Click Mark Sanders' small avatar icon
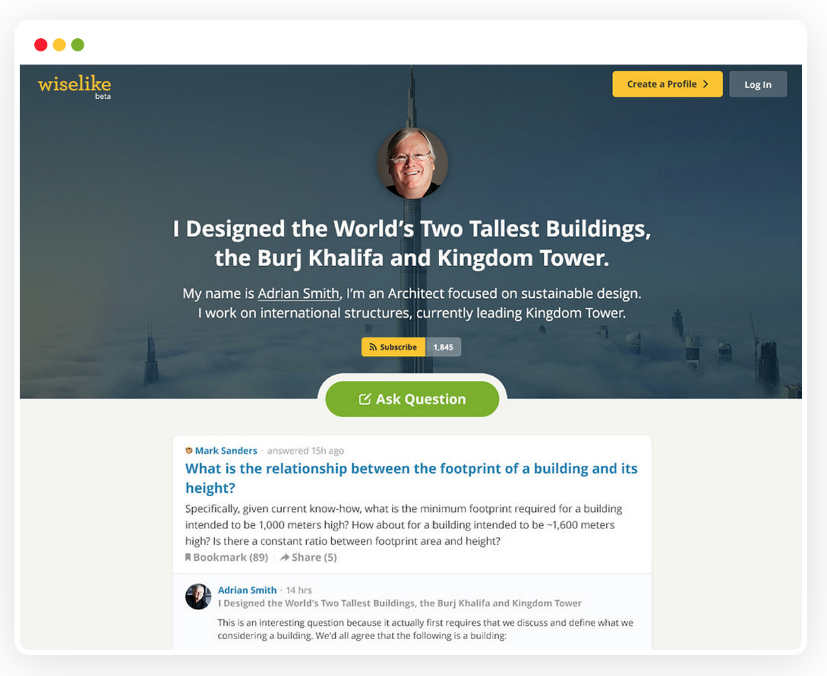Image resolution: width=827 pixels, height=676 pixels. (189, 451)
